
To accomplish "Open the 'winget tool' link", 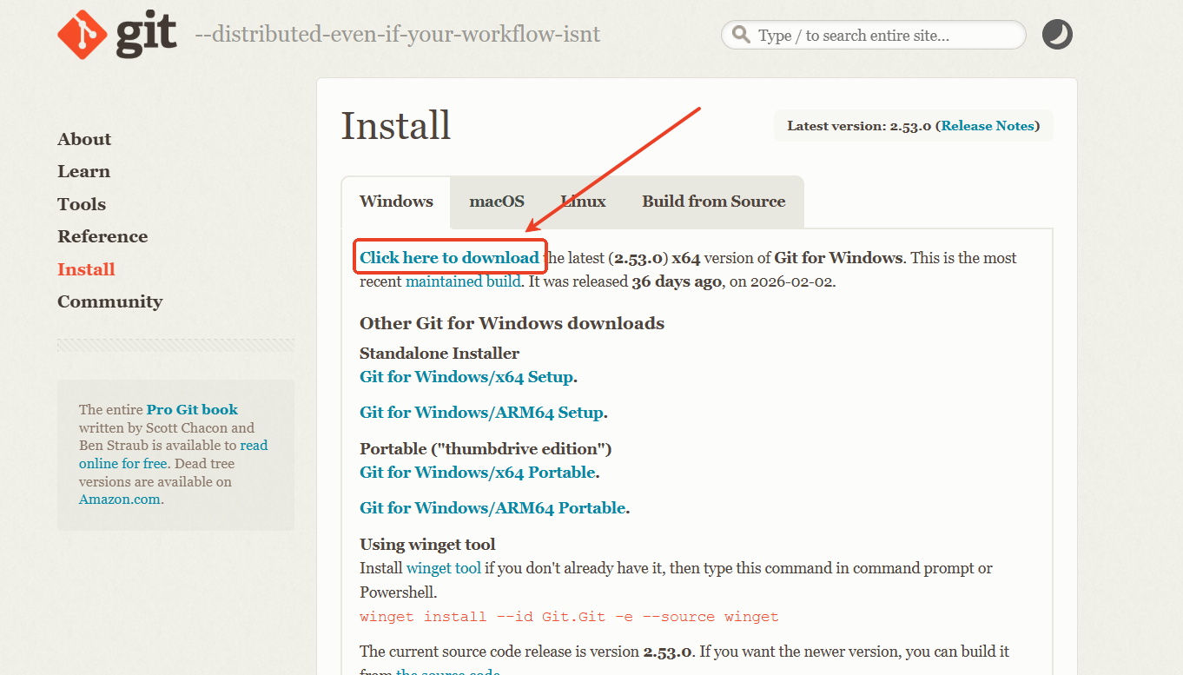I will coord(443,568).
